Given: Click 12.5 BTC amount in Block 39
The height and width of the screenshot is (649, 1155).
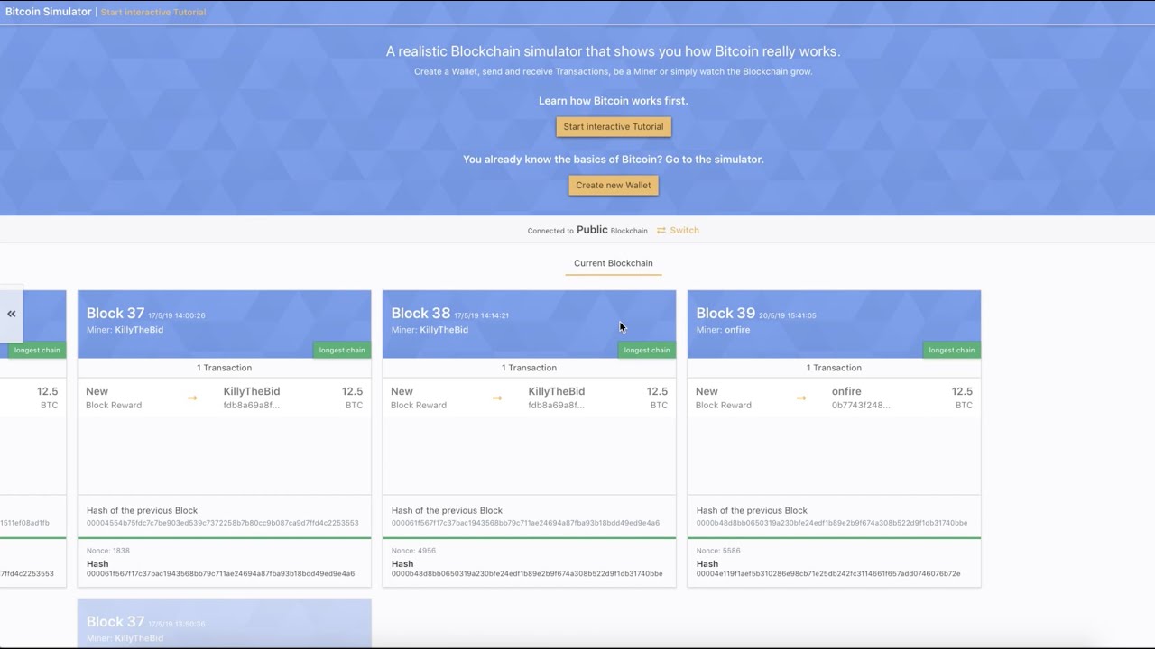Looking at the screenshot, I should 962,398.
